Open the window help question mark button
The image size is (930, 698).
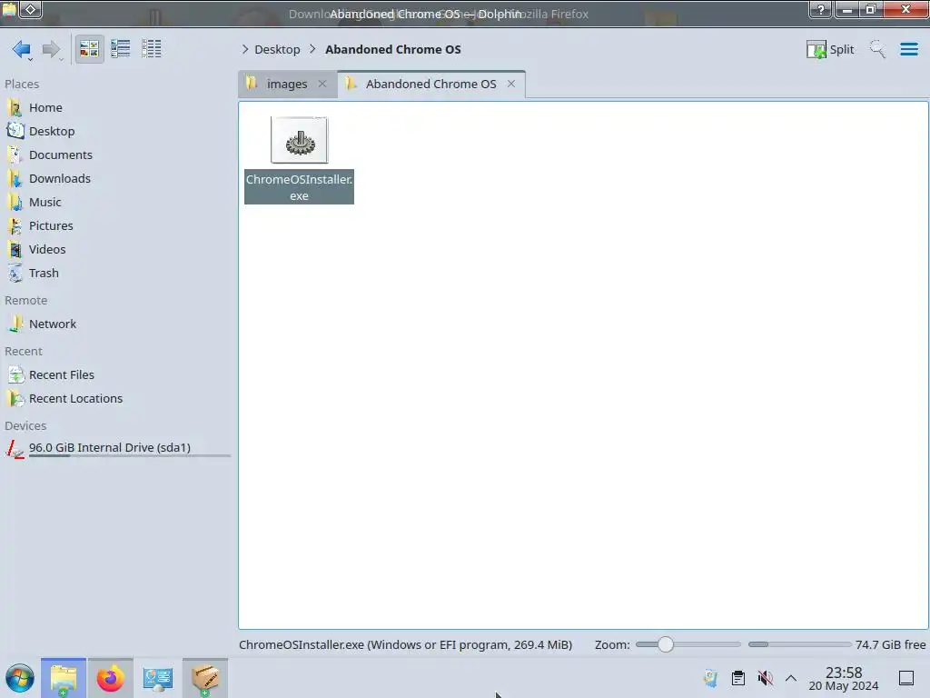[820, 9]
